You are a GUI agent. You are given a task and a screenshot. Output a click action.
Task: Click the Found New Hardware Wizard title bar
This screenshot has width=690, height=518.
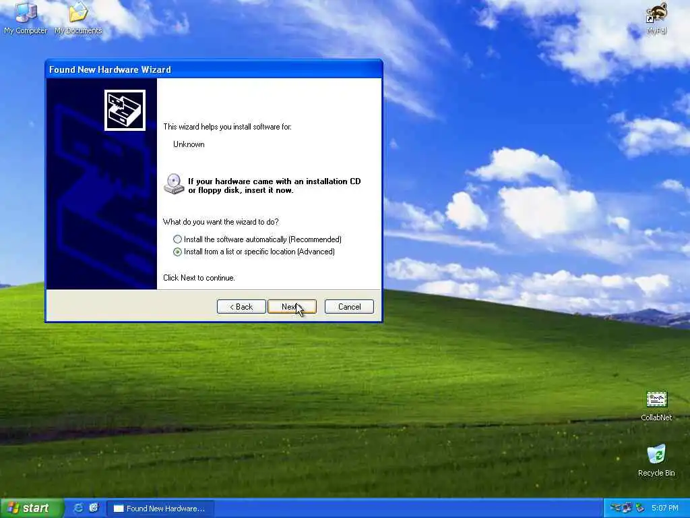pos(214,69)
